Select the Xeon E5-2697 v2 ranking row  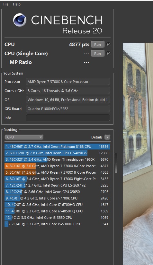(57, 185)
